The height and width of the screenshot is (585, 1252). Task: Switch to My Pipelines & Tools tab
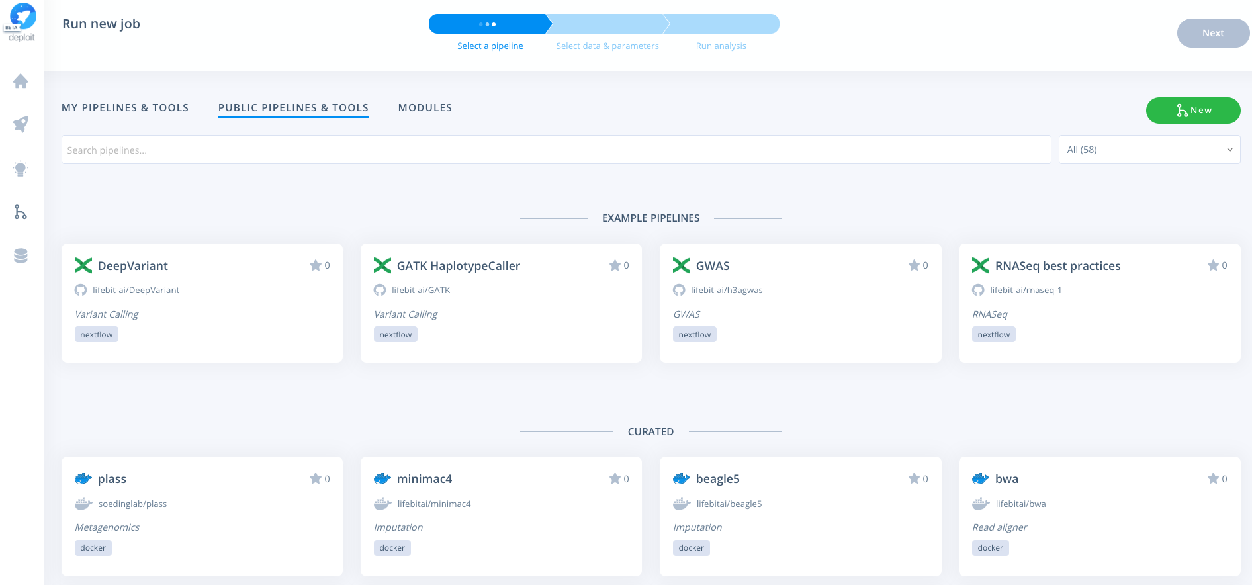[125, 107]
